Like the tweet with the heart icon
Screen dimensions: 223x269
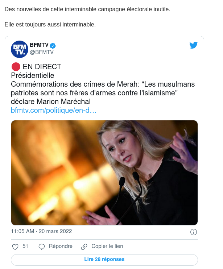point(15,247)
